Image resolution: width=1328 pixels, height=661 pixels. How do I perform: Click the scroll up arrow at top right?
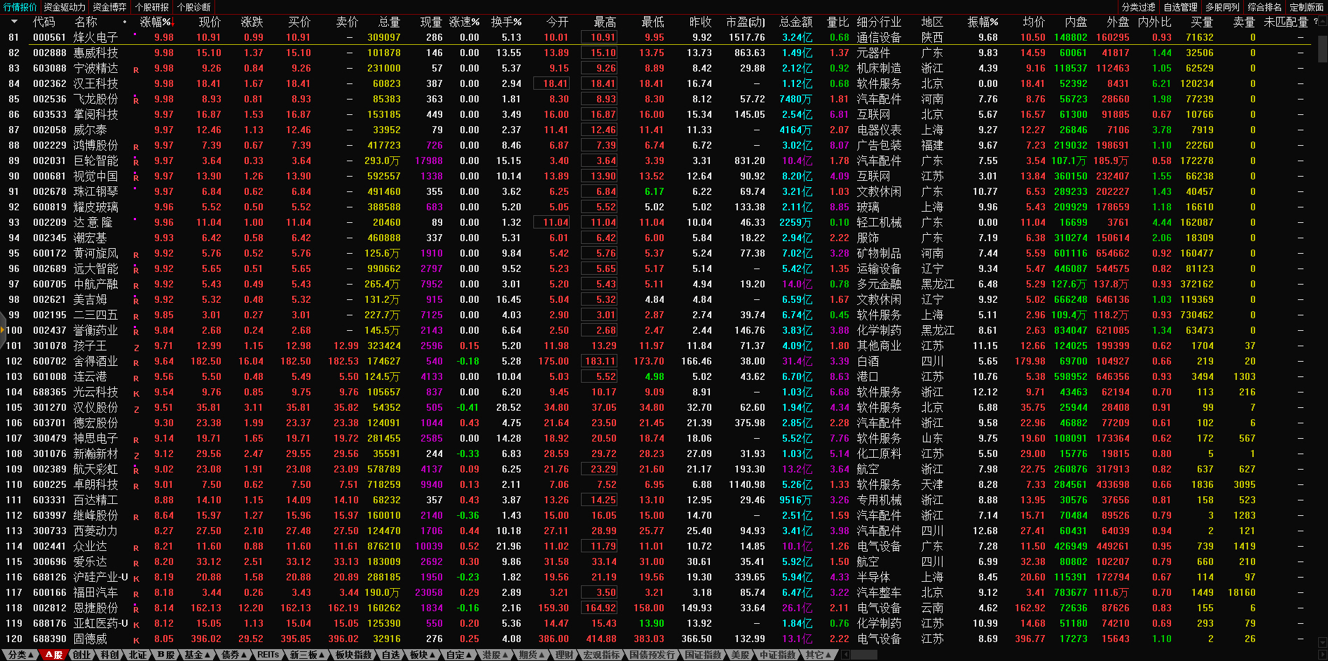(1322, 22)
